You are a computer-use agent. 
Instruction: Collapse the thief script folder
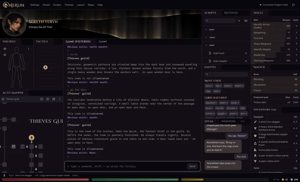(206, 45)
